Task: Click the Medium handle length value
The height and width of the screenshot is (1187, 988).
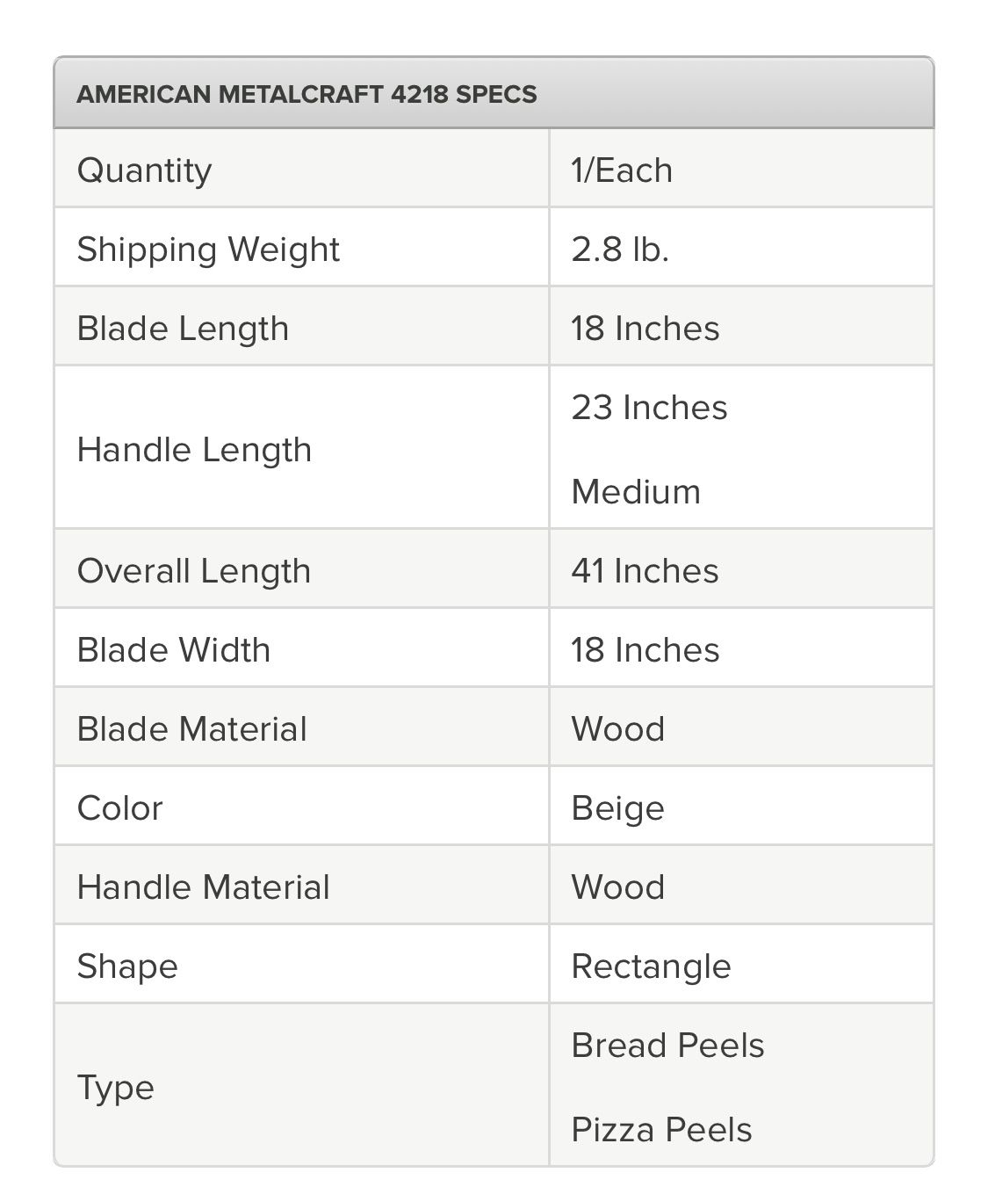Action: point(636,491)
